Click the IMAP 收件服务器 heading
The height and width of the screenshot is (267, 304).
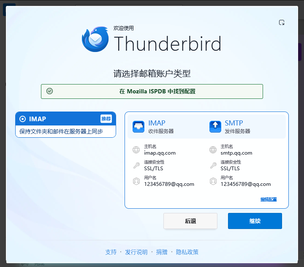click(x=161, y=127)
